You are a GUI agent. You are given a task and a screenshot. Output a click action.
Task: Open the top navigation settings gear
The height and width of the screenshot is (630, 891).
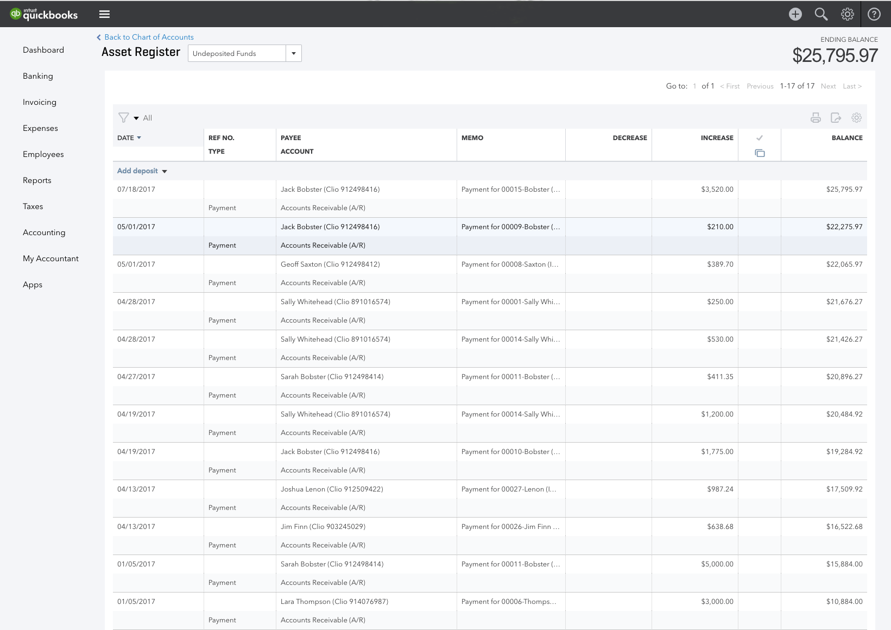847,14
